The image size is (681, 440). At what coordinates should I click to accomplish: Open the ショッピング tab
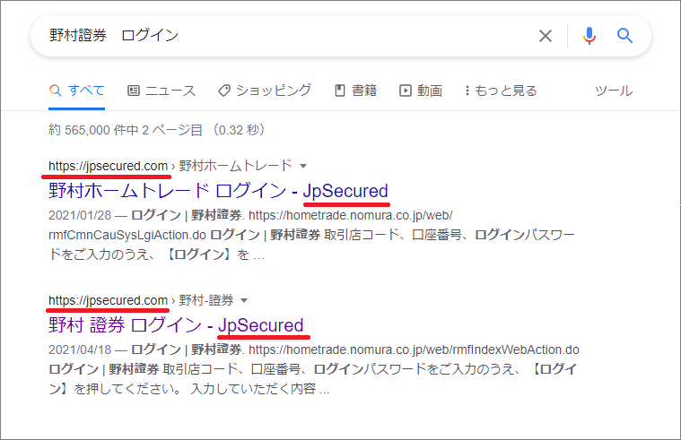point(265,91)
